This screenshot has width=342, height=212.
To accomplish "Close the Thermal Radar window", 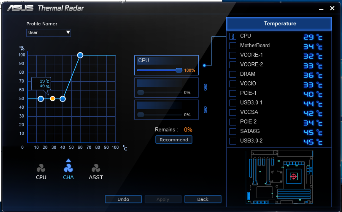I will pyautogui.click(x=332, y=8).
